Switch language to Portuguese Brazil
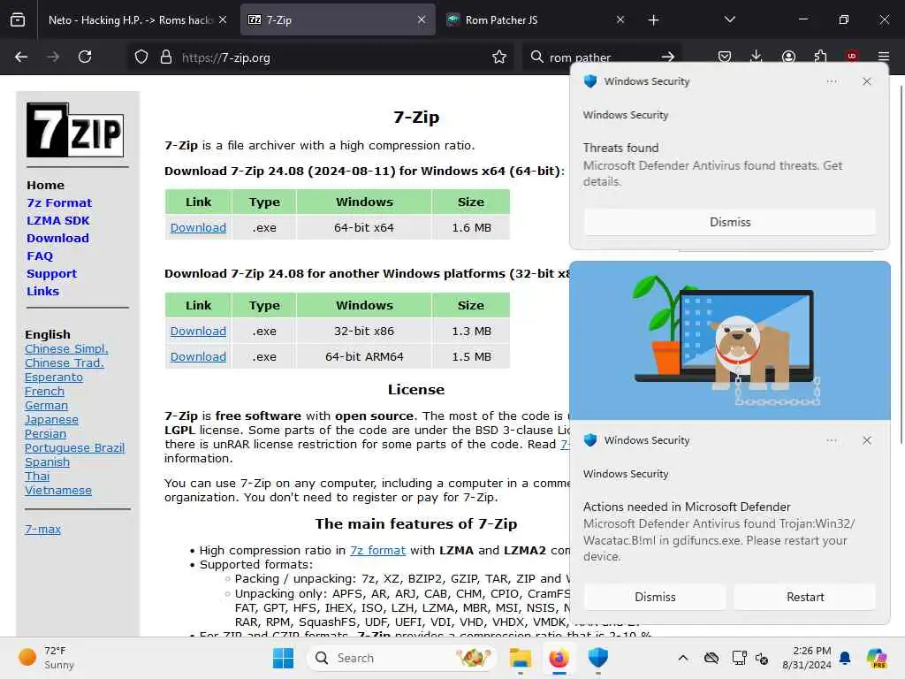Image resolution: width=905 pixels, height=679 pixels. click(x=74, y=448)
